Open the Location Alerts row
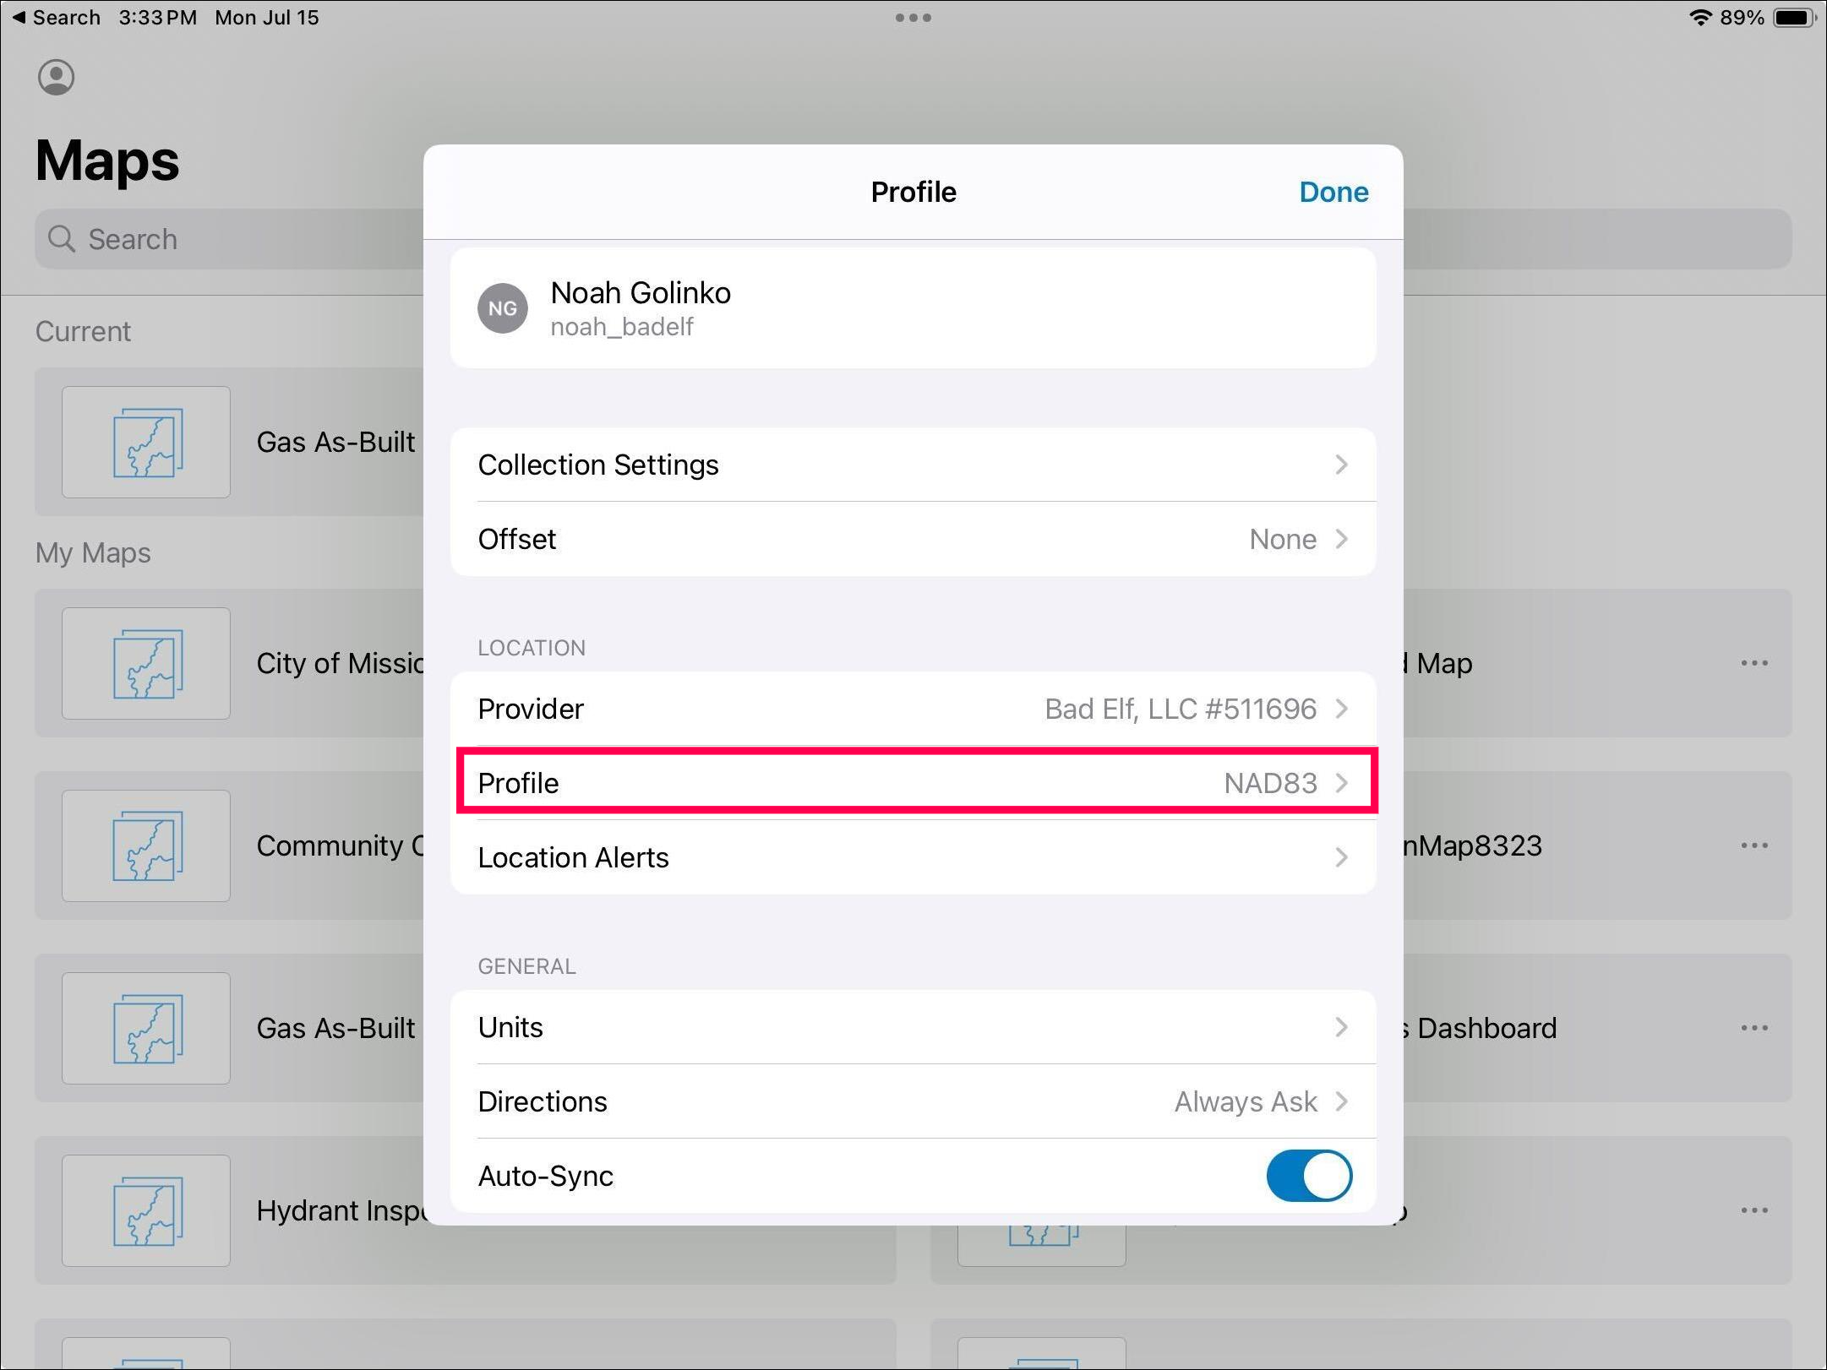 tap(913, 857)
